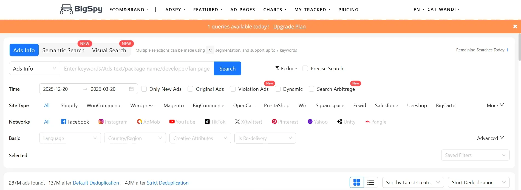521x190 pixels.
Task: Select the Pinterest network icon
Action: 274,122
